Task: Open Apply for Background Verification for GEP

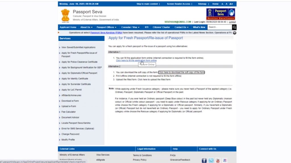Action: coord(82,67)
